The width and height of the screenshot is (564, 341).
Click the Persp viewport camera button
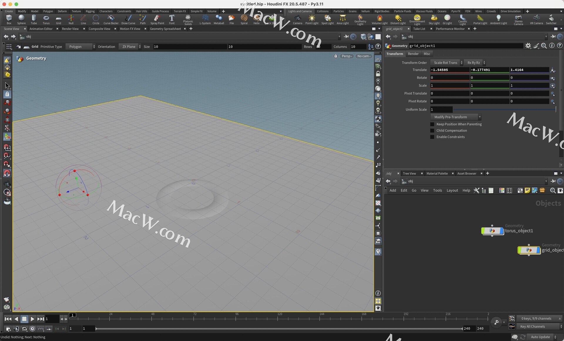point(347,56)
